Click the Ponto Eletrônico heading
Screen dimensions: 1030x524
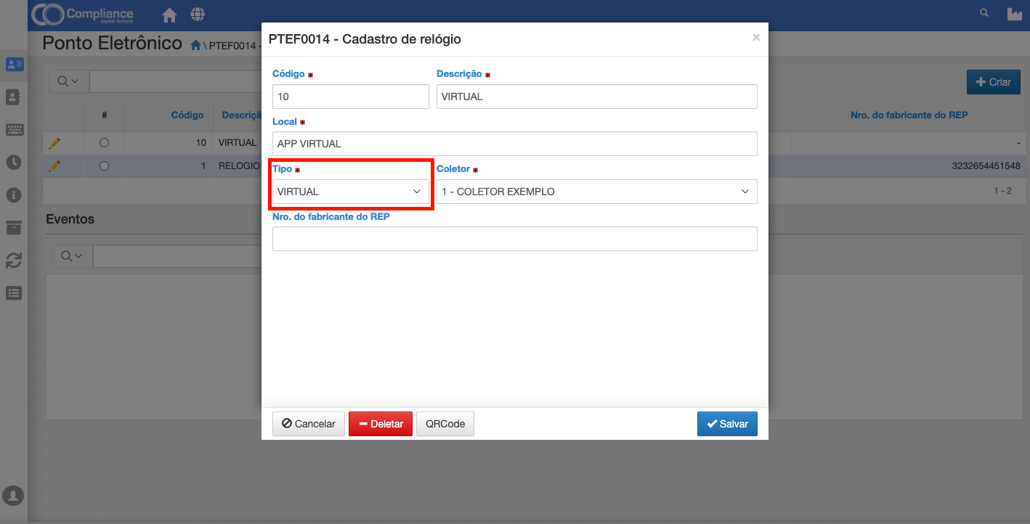[112, 43]
